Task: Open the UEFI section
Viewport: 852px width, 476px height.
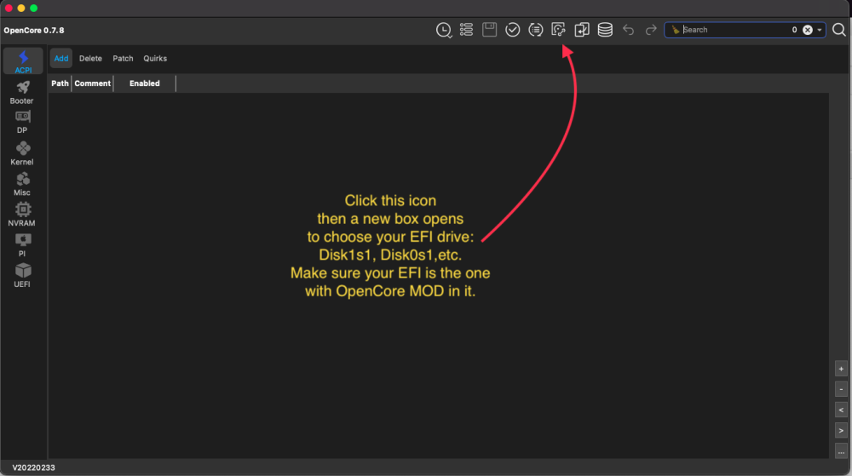Action: 22,276
